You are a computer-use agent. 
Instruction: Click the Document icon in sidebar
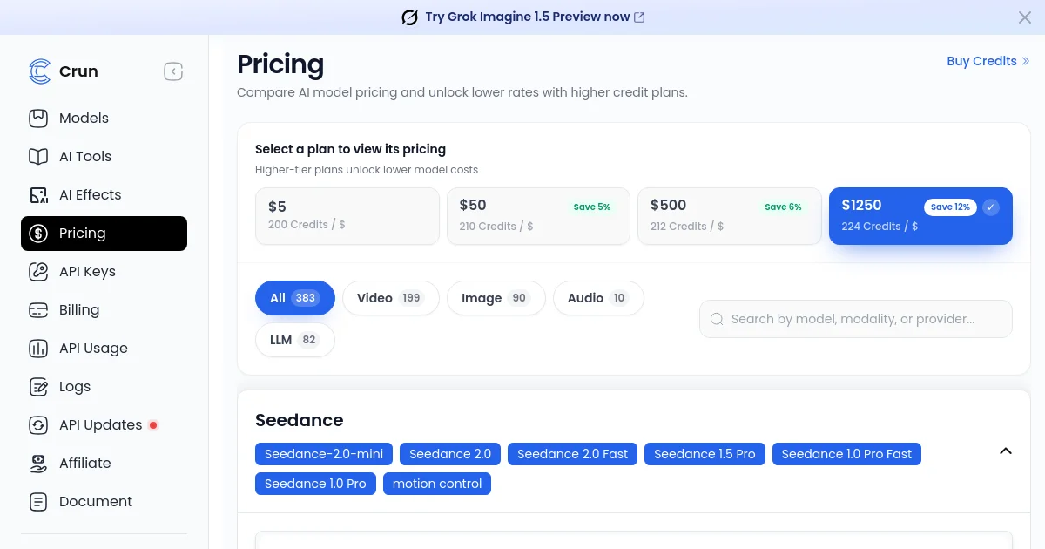(x=38, y=501)
